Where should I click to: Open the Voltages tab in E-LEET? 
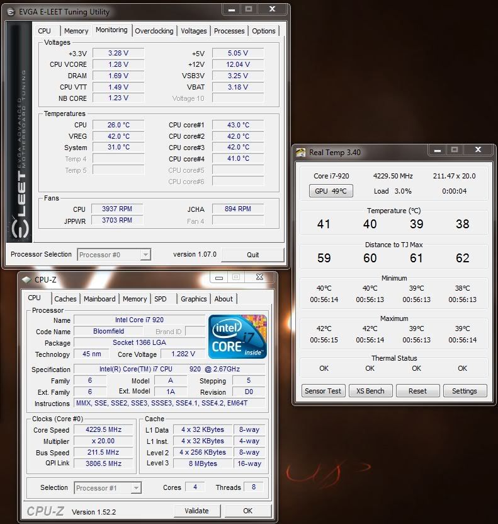[x=193, y=31]
